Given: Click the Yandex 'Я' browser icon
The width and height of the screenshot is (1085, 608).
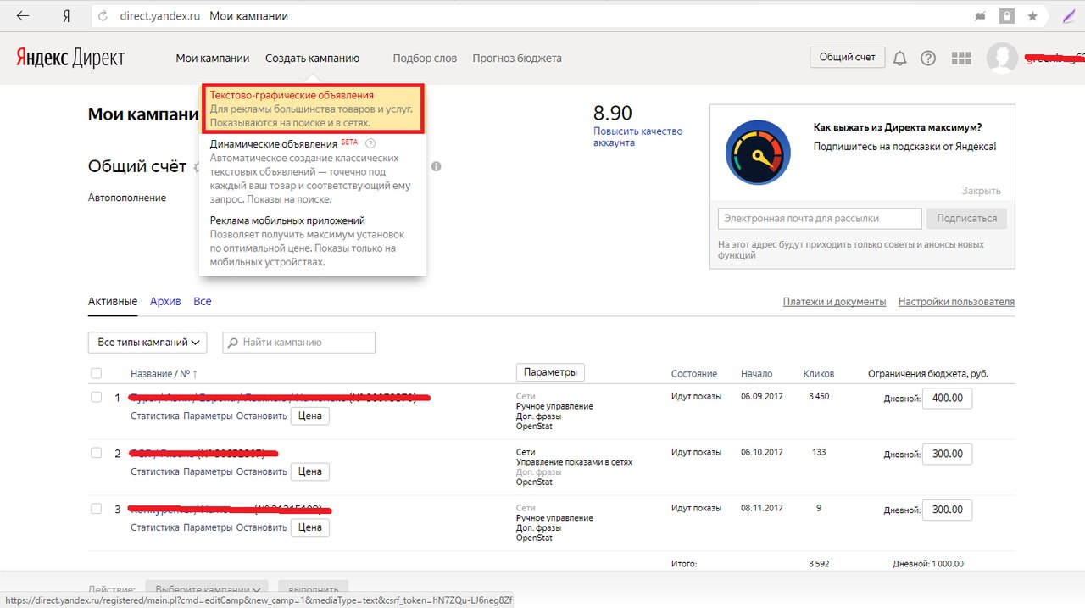Looking at the screenshot, I should coord(66,16).
